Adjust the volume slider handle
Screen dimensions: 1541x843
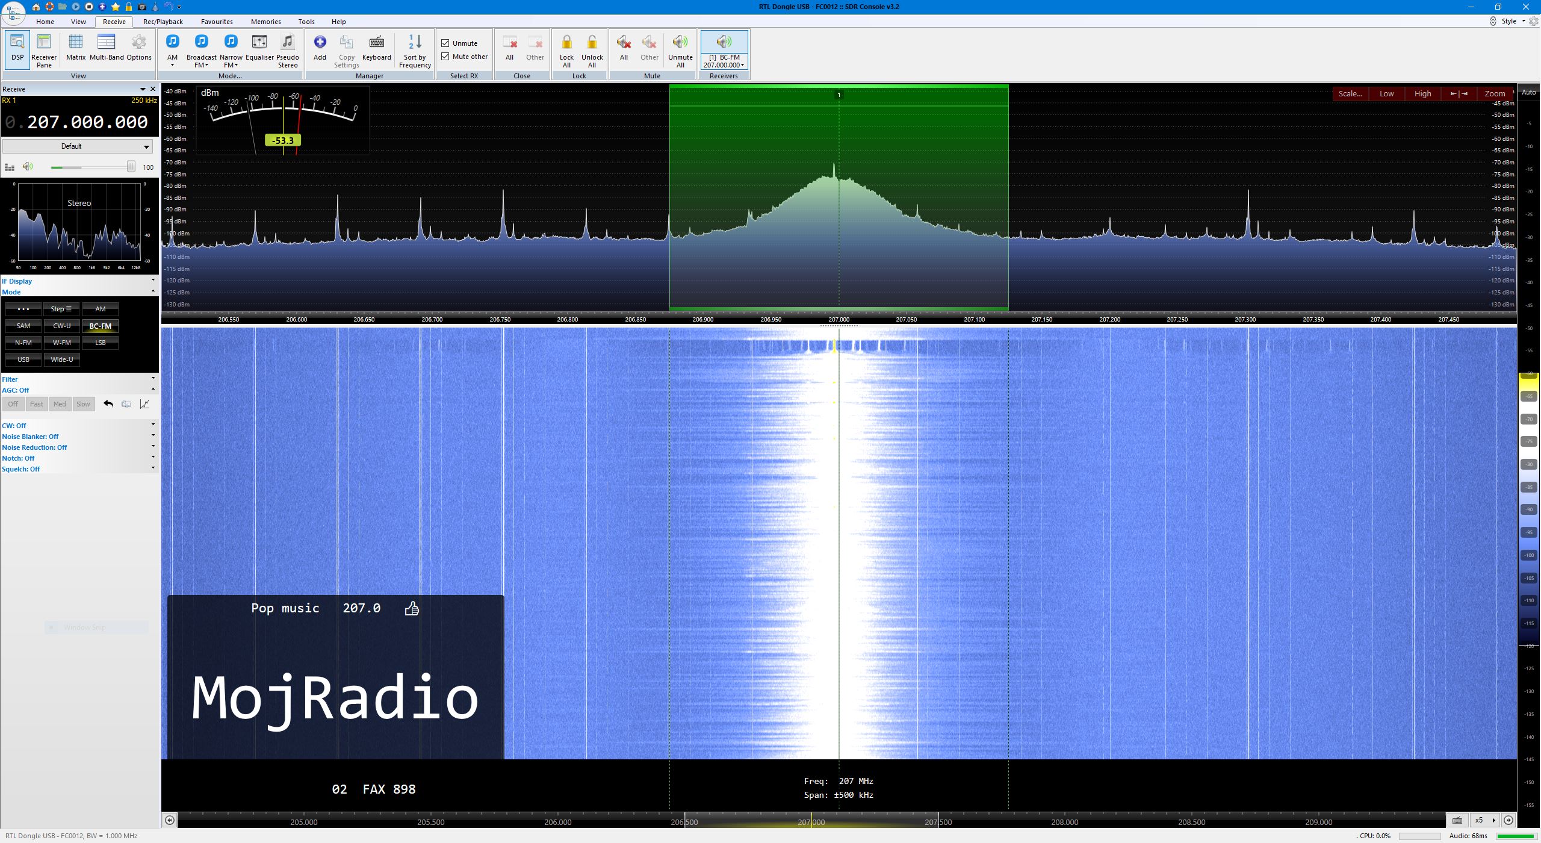131,167
